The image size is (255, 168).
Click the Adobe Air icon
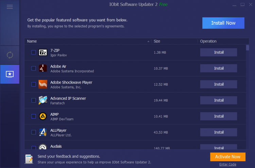[x=43, y=68]
